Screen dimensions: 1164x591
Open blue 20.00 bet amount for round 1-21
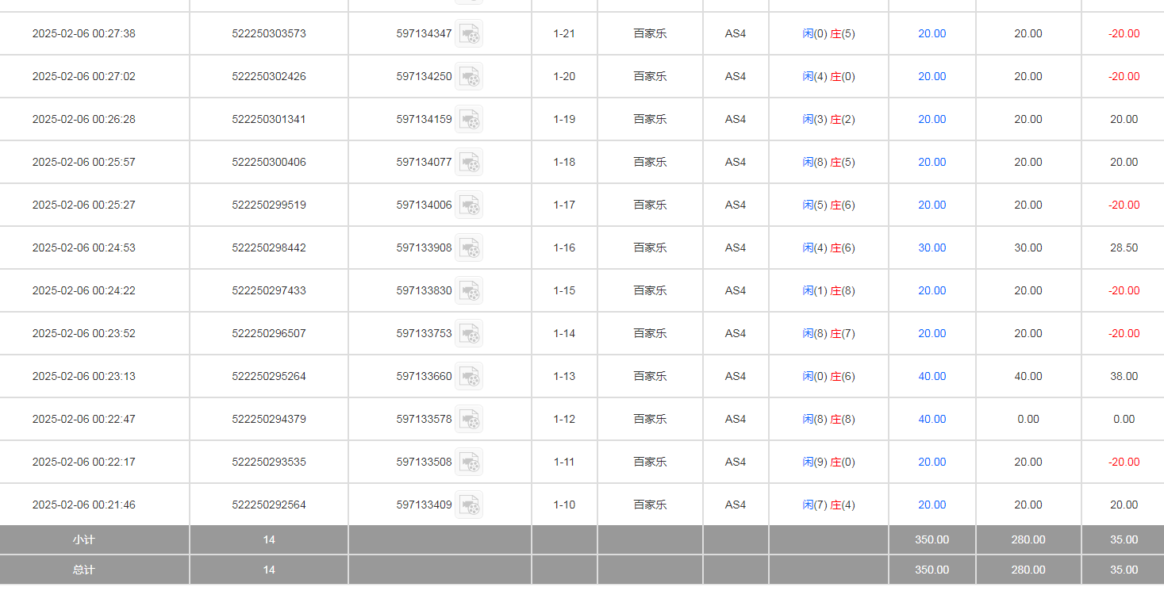click(x=932, y=33)
